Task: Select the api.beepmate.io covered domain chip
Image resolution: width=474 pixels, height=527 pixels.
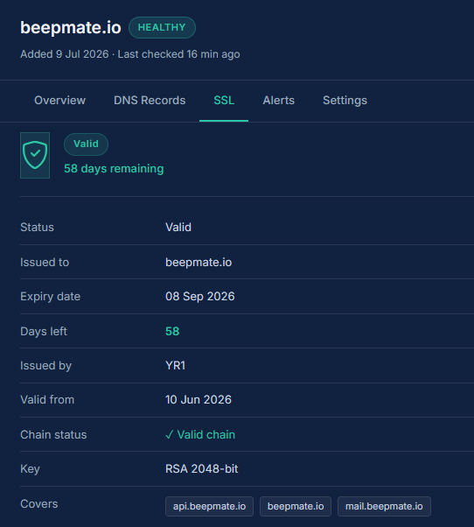Action: (209, 506)
